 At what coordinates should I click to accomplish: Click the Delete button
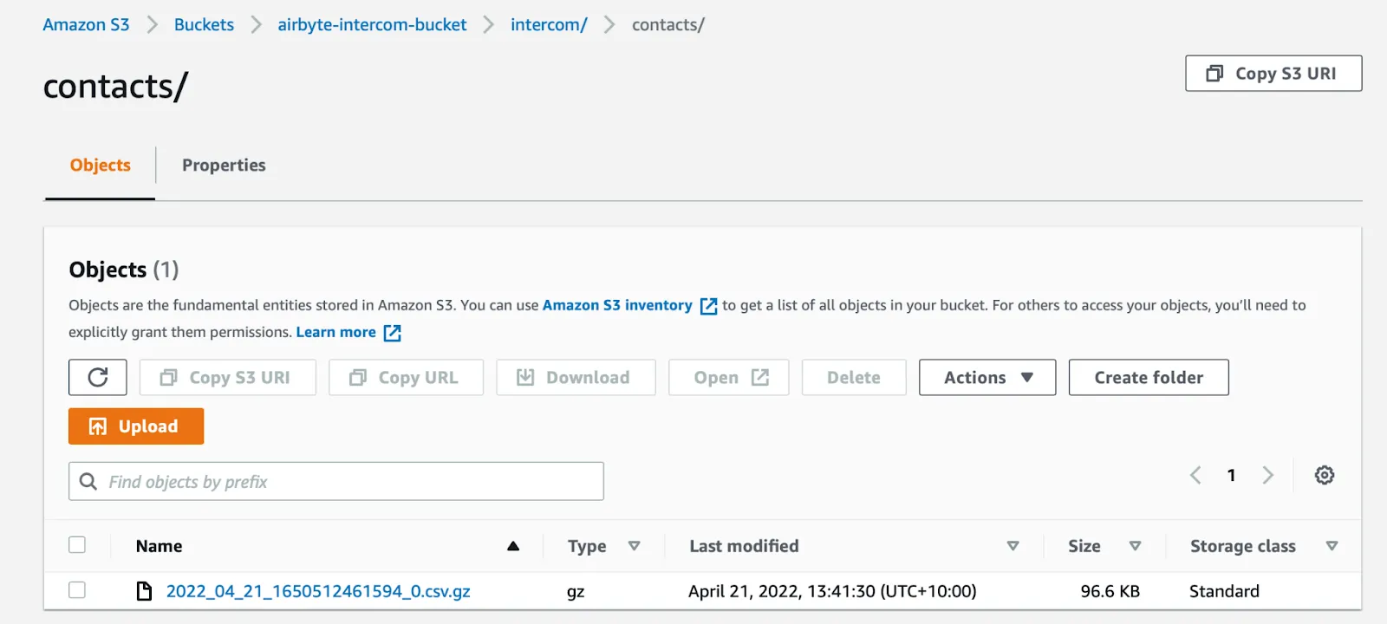(x=854, y=377)
